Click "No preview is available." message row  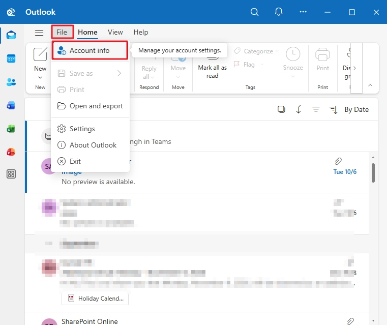tap(197, 172)
